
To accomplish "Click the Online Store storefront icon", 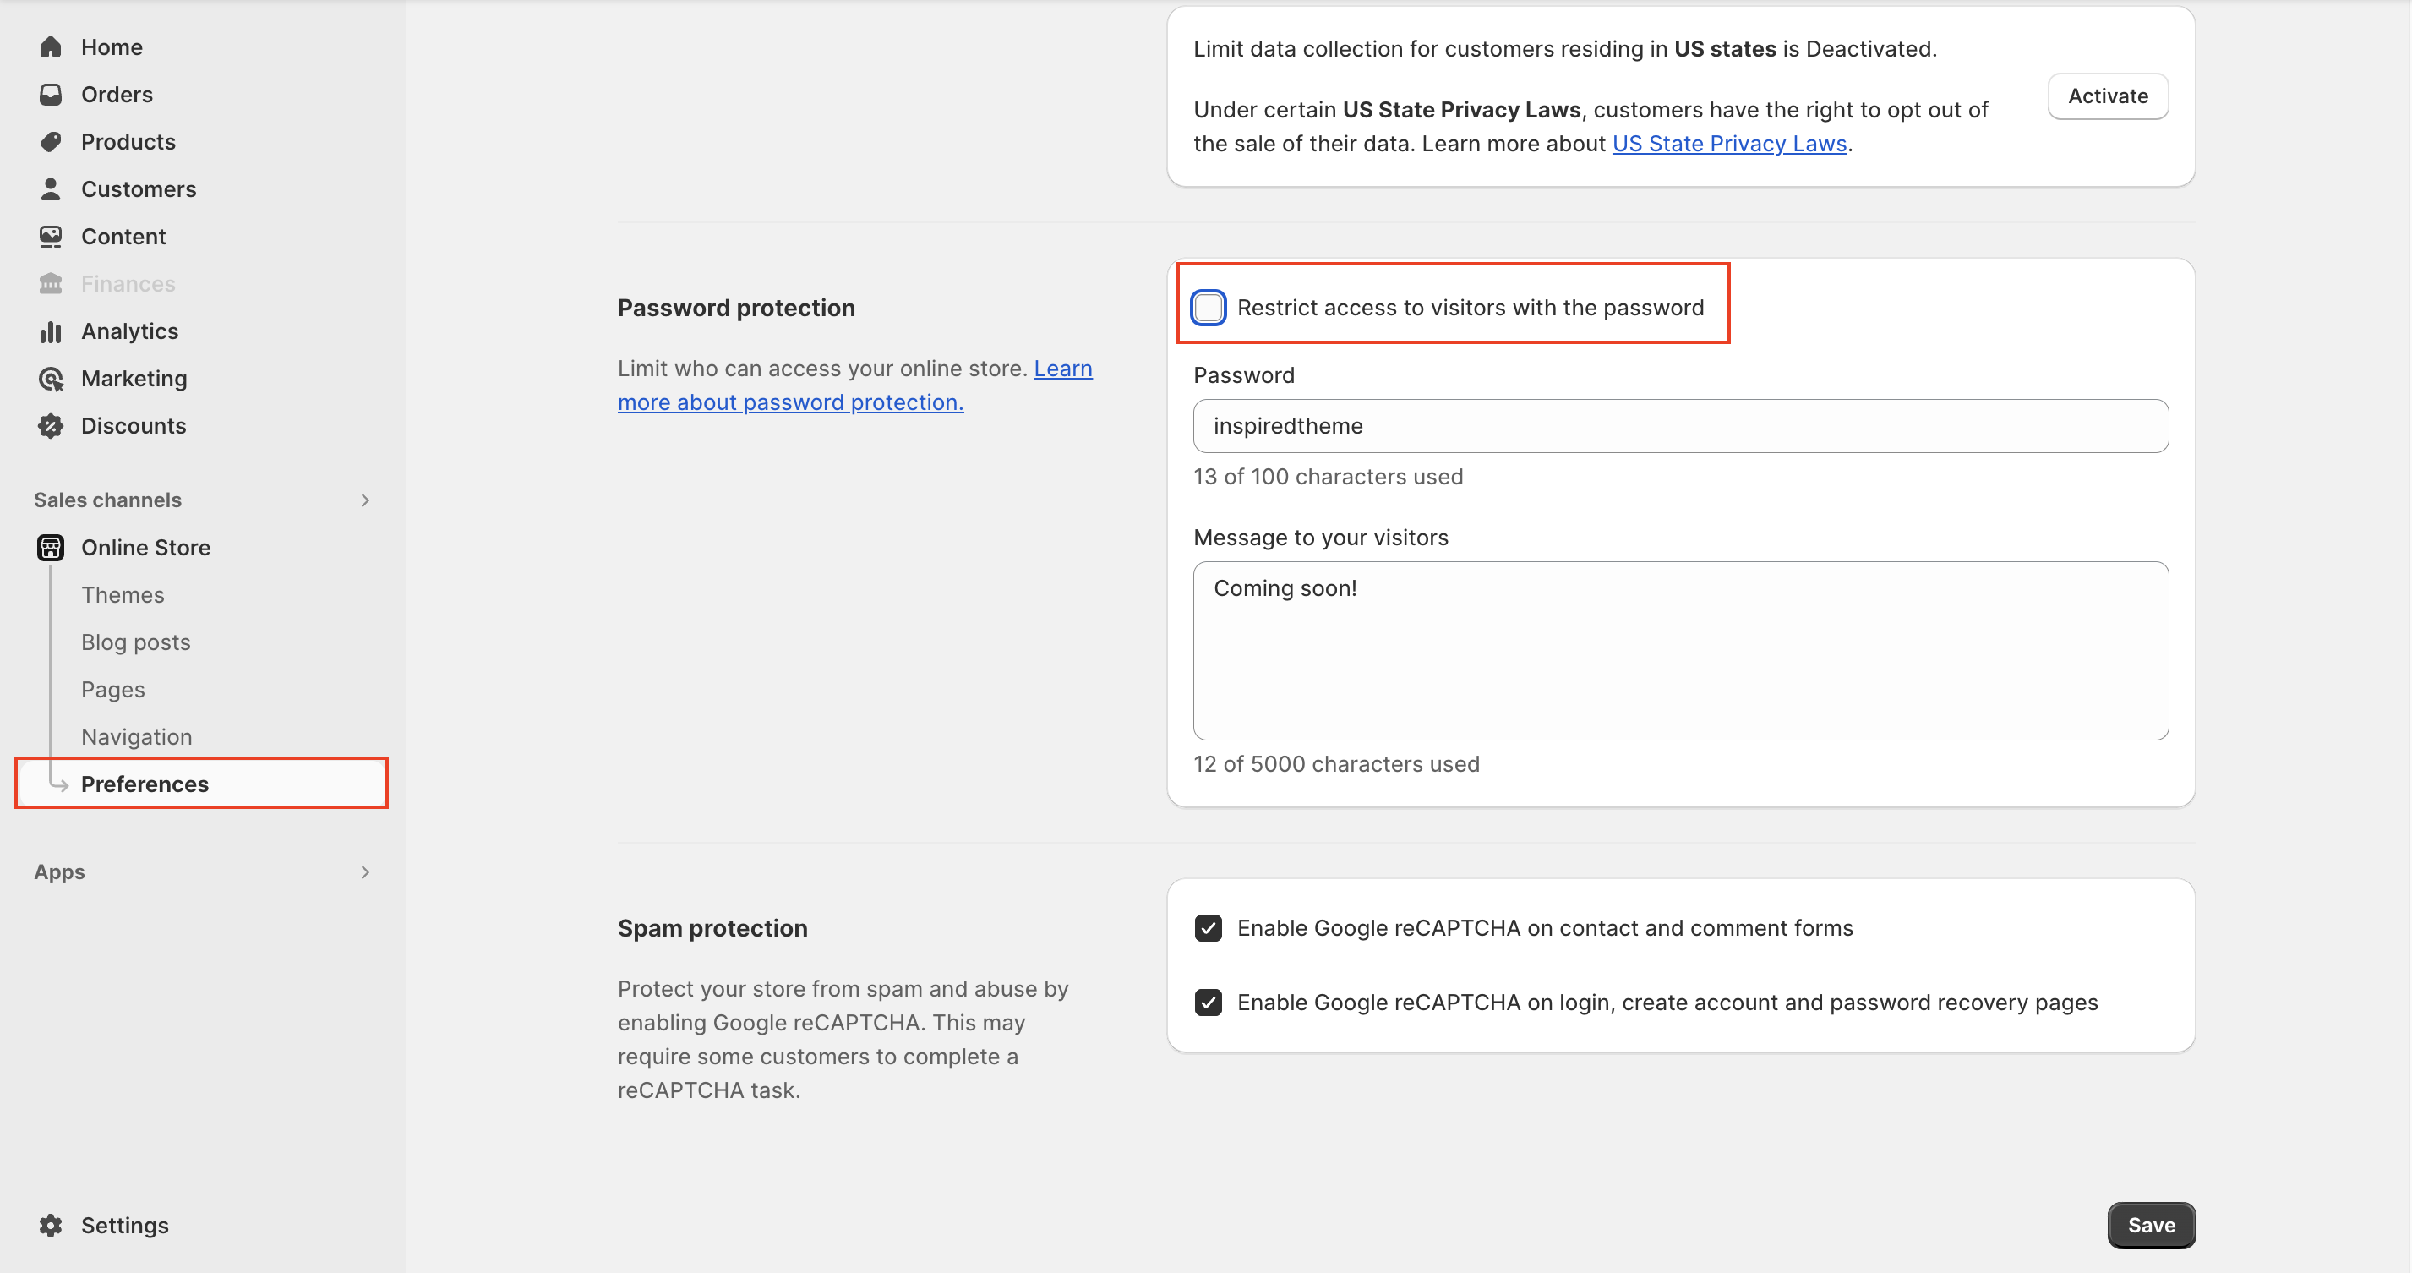I will tap(51, 548).
